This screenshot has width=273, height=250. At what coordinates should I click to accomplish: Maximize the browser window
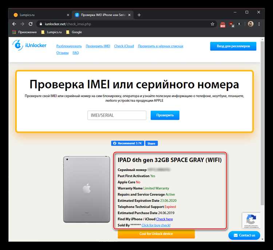[247, 12]
